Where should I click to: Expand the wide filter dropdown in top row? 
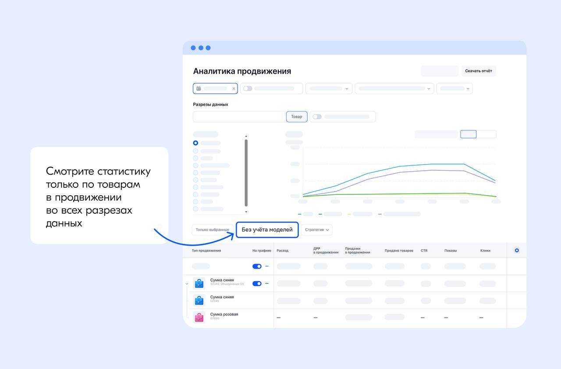pyautogui.click(x=394, y=89)
